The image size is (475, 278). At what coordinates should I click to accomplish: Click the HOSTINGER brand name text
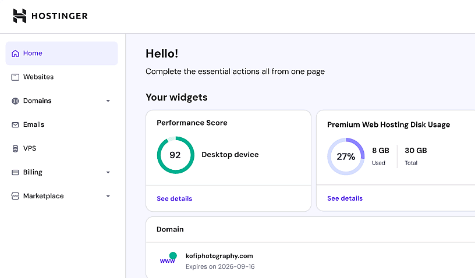coord(59,16)
